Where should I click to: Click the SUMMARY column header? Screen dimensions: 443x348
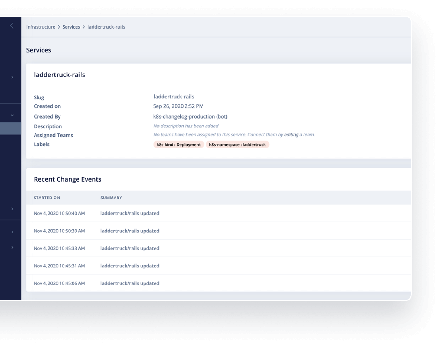click(111, 198)
